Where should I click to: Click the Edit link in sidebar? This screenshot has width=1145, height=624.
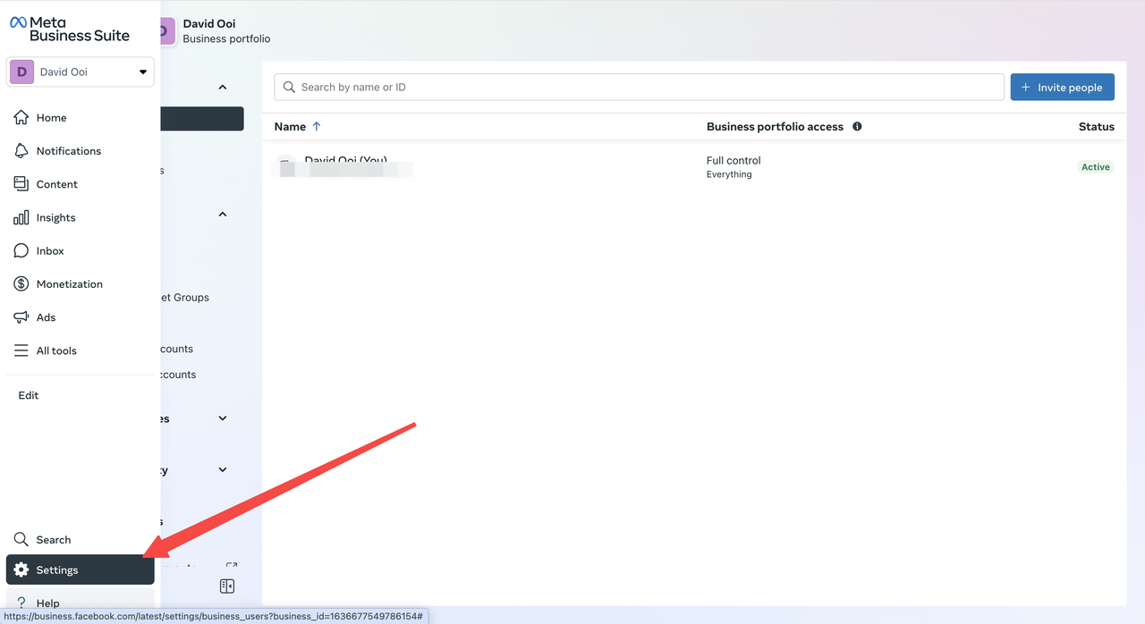29,395
